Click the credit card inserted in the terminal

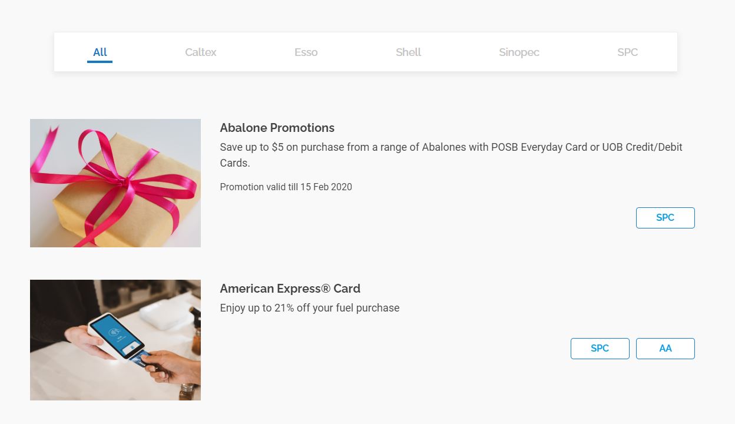coord(140,358)
